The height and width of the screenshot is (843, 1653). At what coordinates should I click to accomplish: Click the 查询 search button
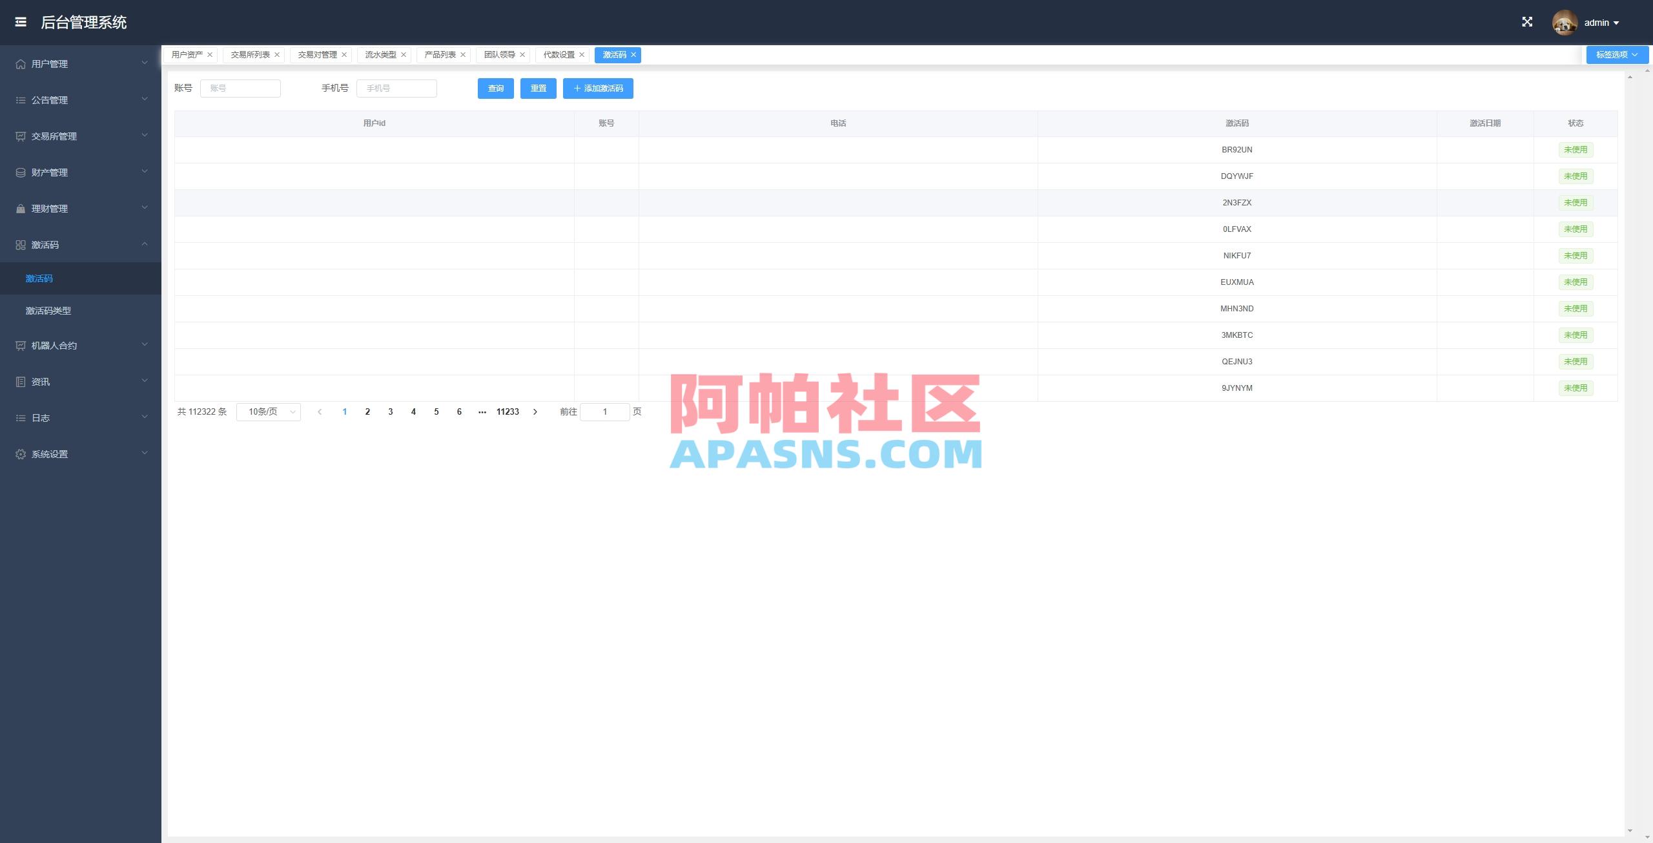[x=495, y=88]
